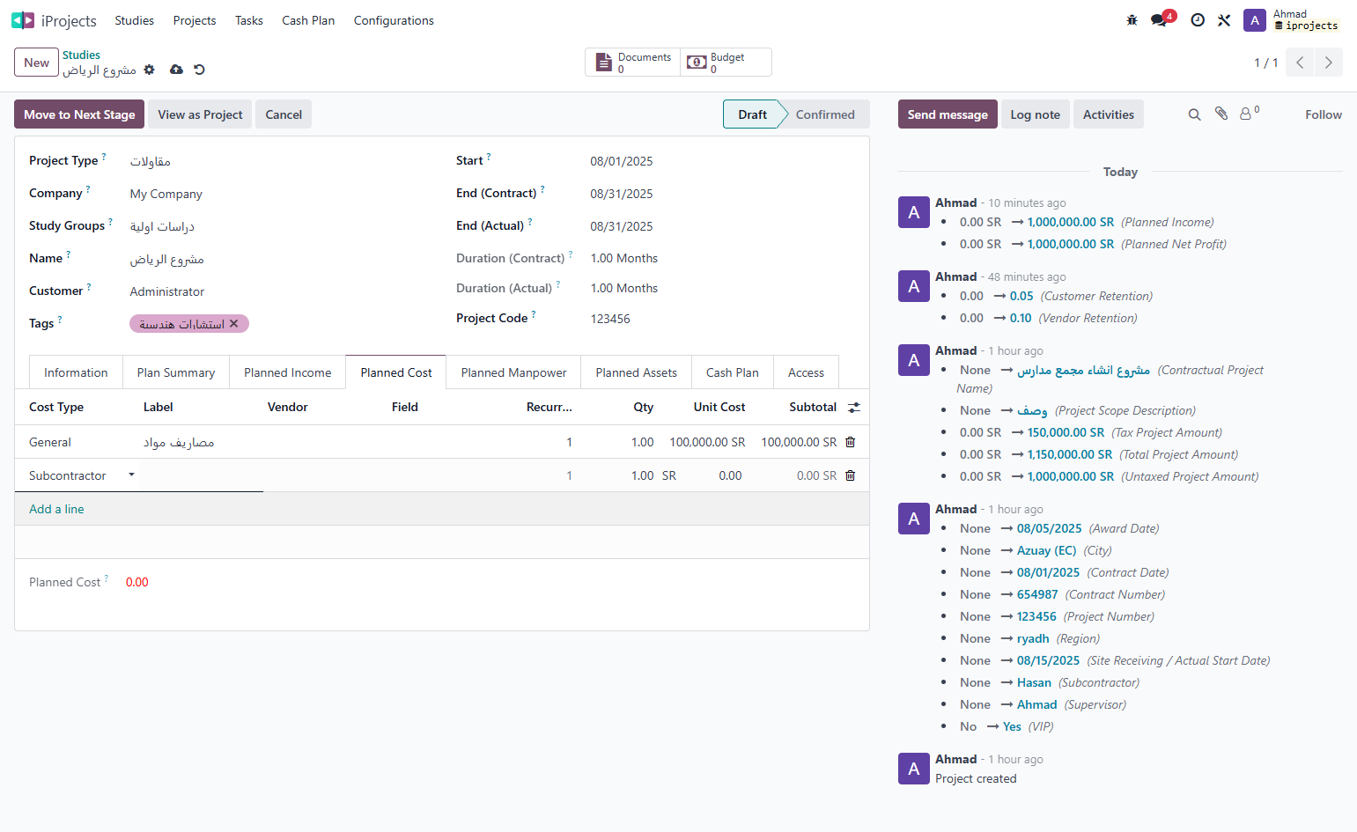Click the discard changes undo icon
The image size is (1357, 832).
coord(199,70)
